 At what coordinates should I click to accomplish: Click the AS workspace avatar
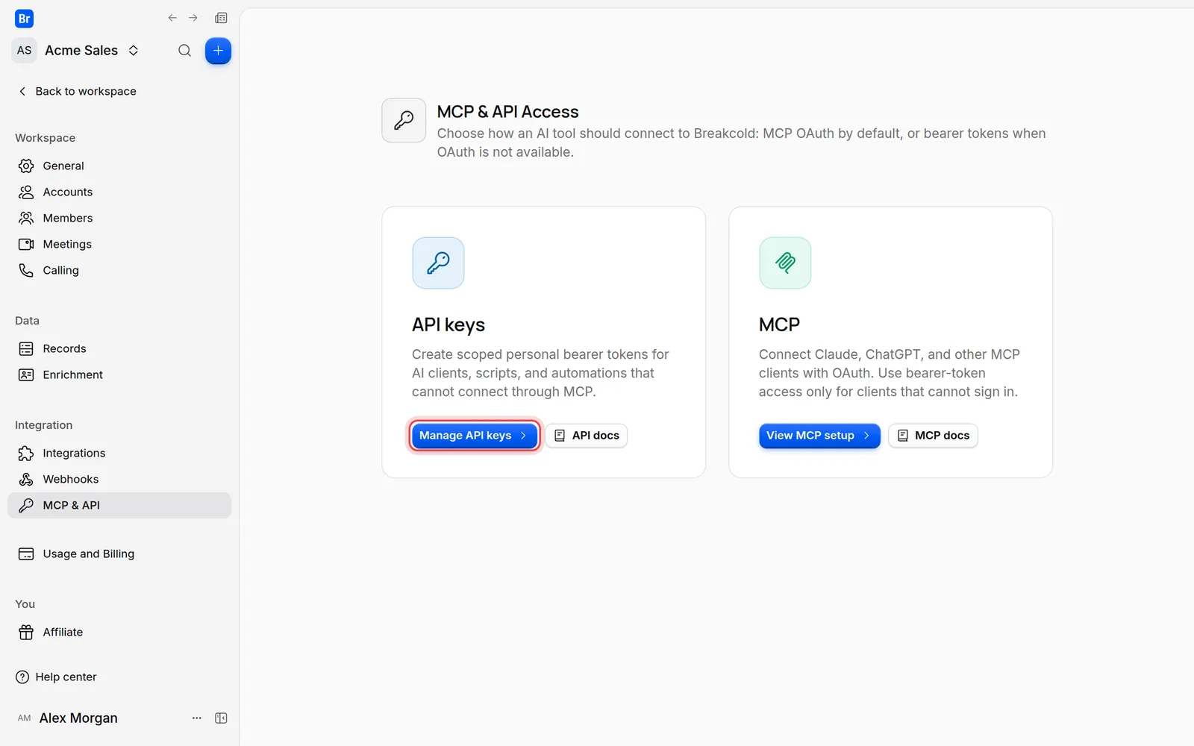(25, 51)
